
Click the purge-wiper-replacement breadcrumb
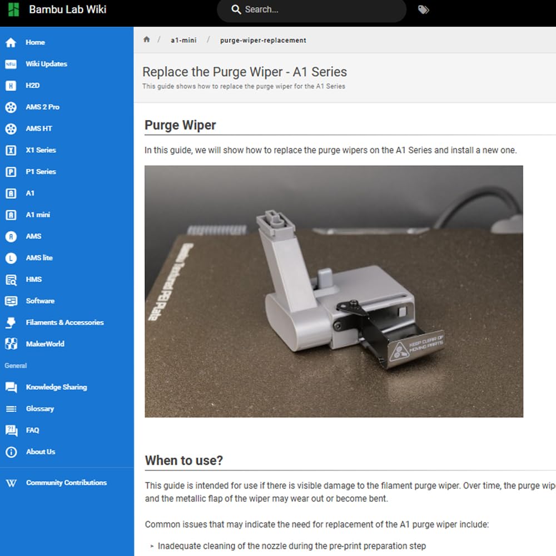pos(263,40)
